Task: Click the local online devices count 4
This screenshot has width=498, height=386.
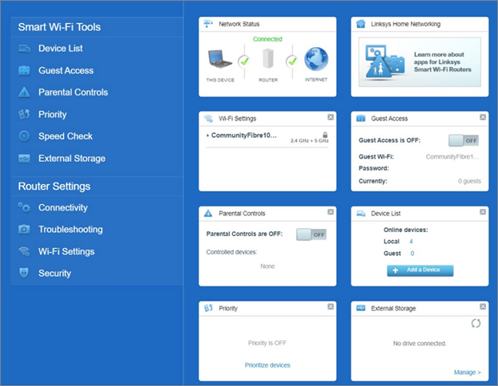Action: tap(411, 242)
